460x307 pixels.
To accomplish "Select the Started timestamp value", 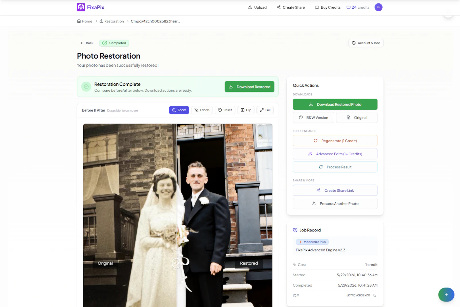I will tap(357, 275).
